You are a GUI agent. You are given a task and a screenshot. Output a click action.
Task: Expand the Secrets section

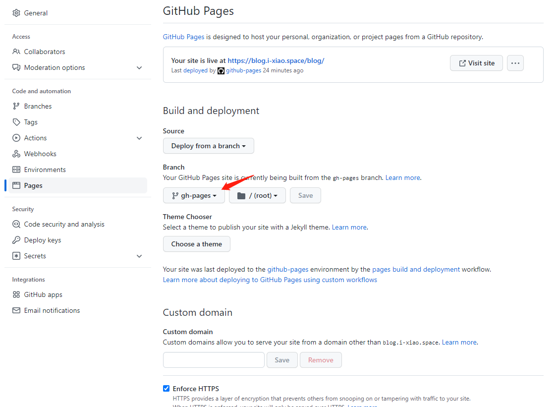pyautogui.click(x=139, y=256)
